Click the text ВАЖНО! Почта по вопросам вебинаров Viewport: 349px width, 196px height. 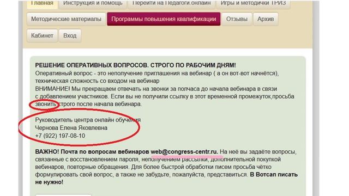(x=92, y=152)
